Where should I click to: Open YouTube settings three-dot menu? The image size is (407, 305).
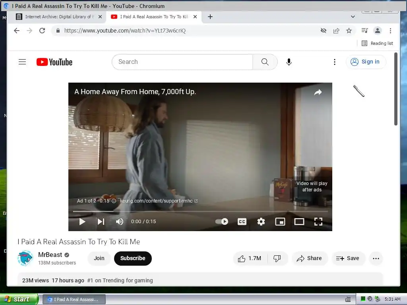(335, 62)
